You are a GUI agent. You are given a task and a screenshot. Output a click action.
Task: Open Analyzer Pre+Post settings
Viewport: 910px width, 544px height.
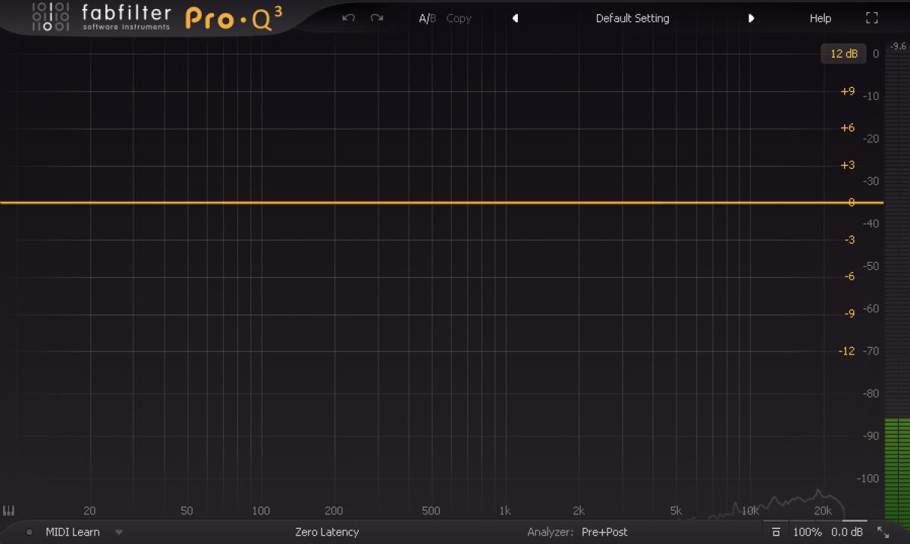pyautogui.click(x=604, y=532)
